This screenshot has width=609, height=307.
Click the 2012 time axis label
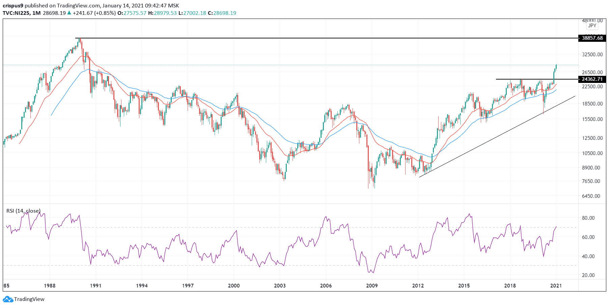click(418, 286)
